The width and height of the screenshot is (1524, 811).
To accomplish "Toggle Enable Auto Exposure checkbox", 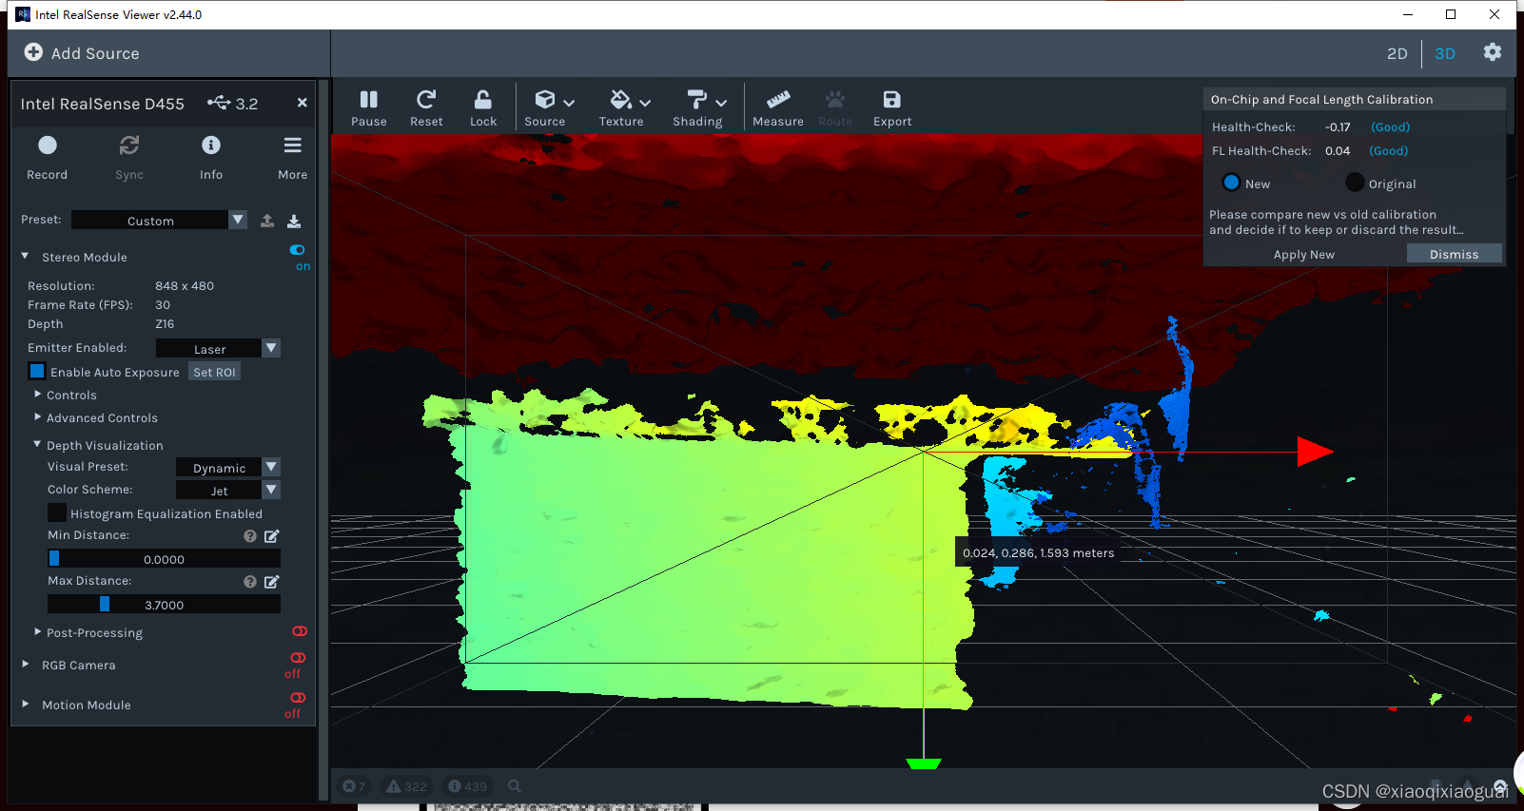I will coord(37,371).
